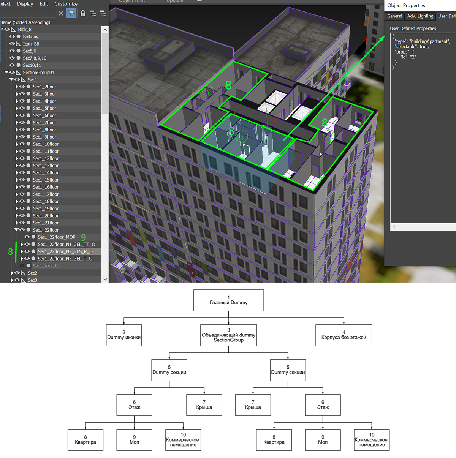Screen dimensions: 456x458
Task: Click the object dot icon of Sec1_15floor
Action: pos(28,180)
